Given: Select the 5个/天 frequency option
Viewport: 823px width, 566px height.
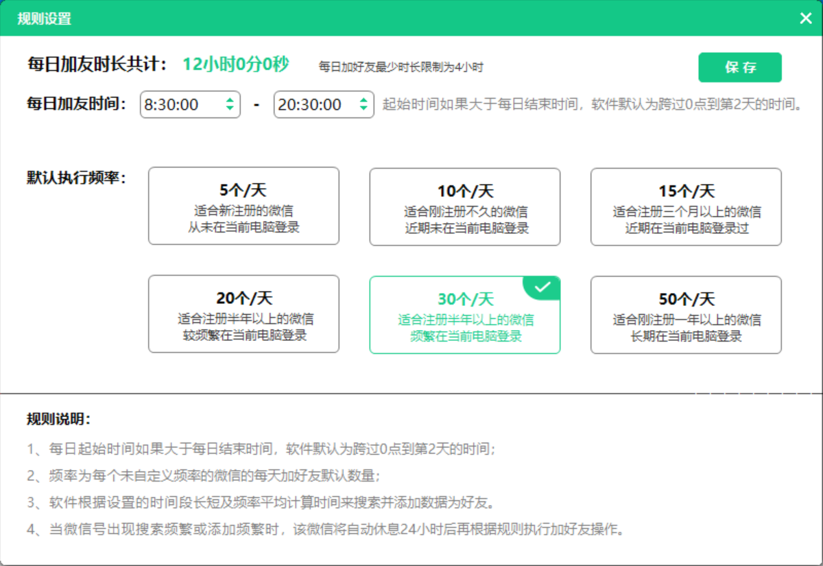Looking at the screenshot, I should pyautogui.click(x=243, y=205).
